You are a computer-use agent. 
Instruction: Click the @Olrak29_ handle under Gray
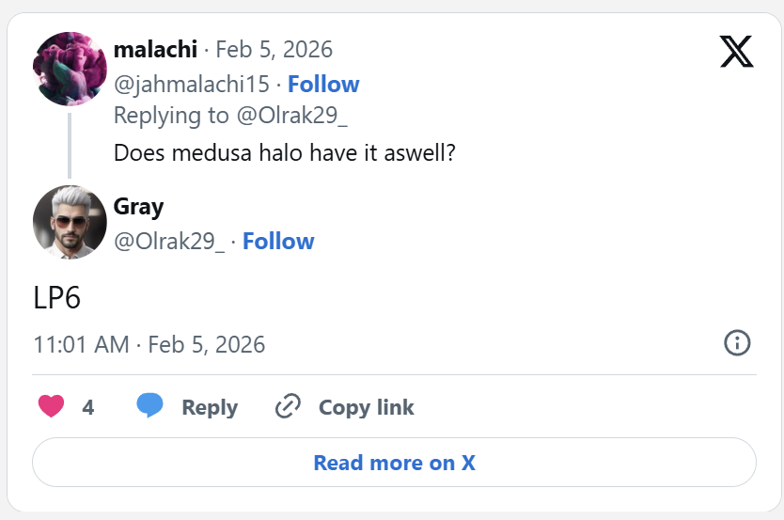pyautogui.click(x=169, y=242)
